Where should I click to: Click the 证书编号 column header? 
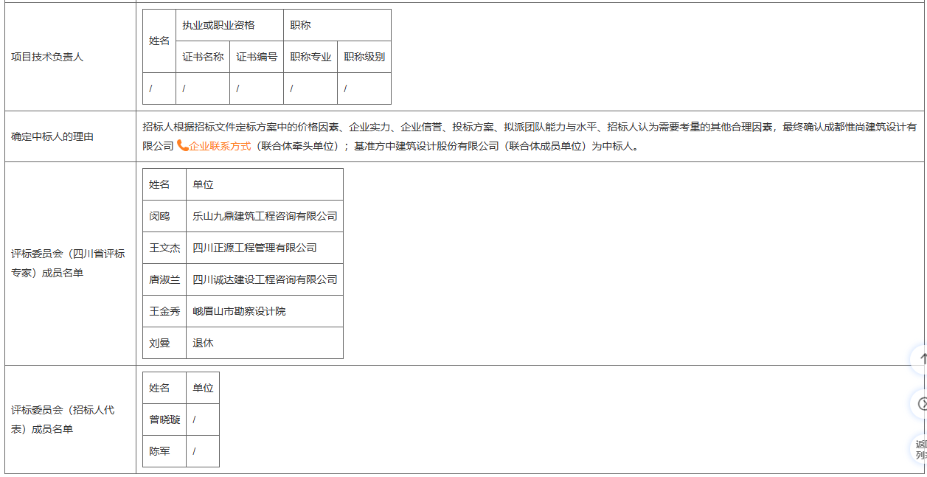(x=257, y=57)
